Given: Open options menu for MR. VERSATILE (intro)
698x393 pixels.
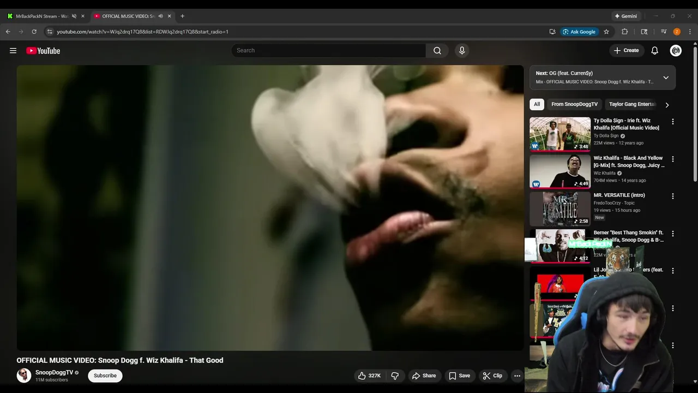Looking at the screenshot, I should click(672, 196).
